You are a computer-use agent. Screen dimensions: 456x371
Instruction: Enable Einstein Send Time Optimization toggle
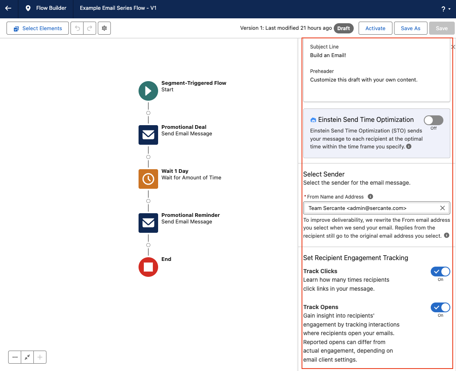433,120
